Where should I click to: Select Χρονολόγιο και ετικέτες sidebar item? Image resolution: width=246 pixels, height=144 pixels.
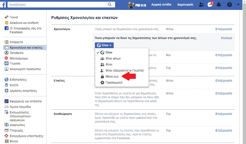coord(25,47)
